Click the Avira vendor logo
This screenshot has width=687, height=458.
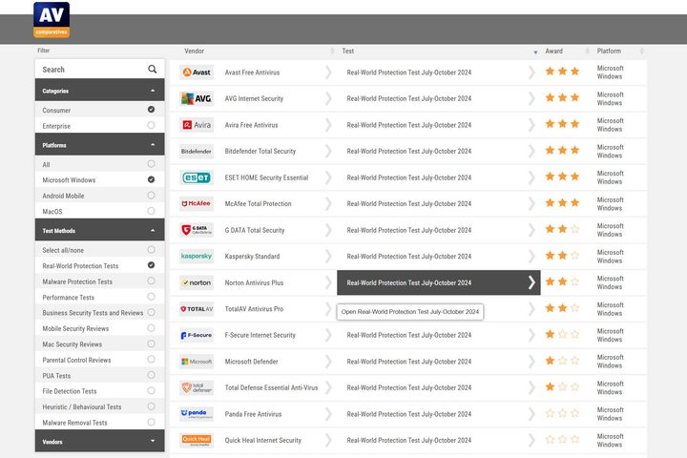click(x=197, y=125)
